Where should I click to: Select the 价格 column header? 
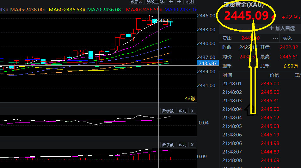click(x=274, y=75)
